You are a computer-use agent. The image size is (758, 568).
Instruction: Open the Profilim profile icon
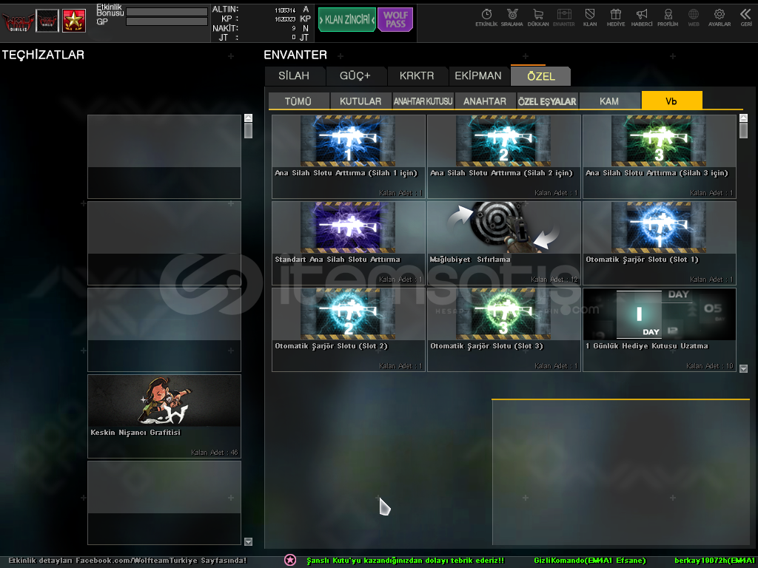click(x=668, y=18)
